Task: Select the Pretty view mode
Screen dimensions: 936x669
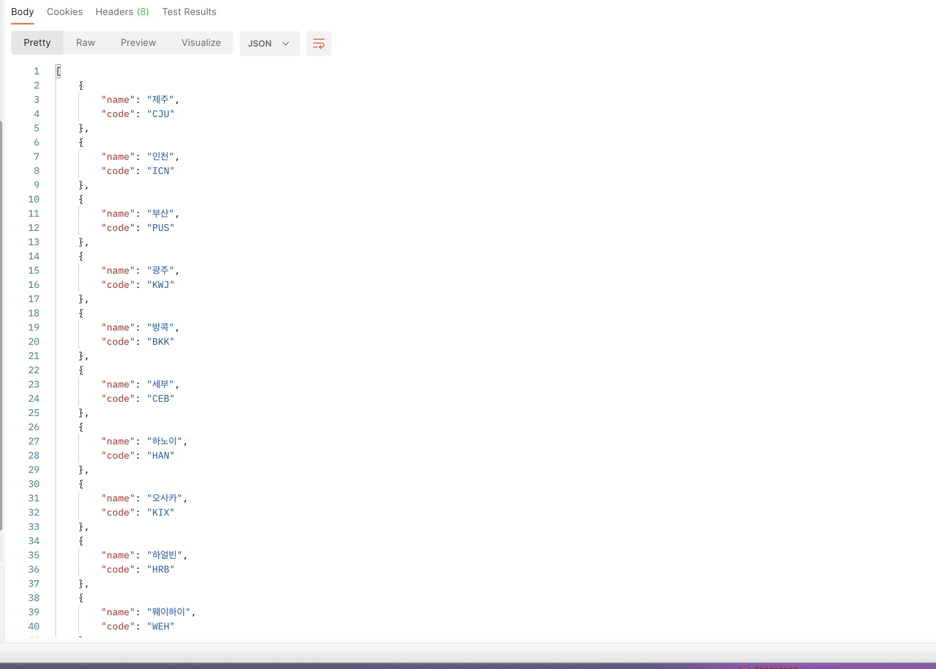Action: point(37,42)
